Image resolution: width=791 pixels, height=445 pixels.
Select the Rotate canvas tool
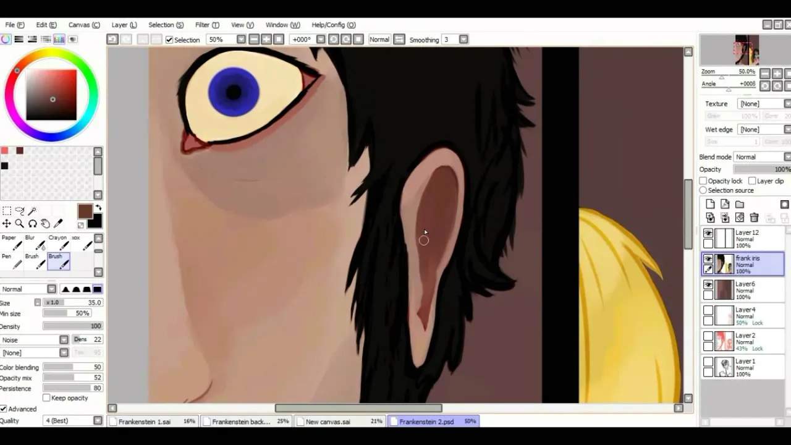pyautogui.click(x=32, y=224)
